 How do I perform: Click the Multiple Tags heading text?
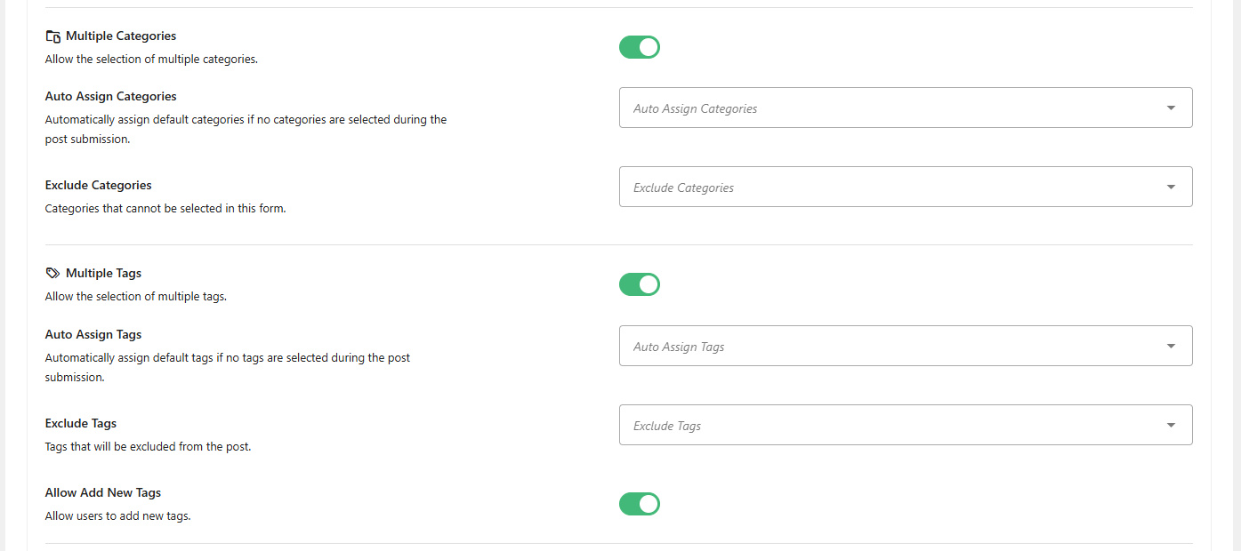tap(103, 274)
